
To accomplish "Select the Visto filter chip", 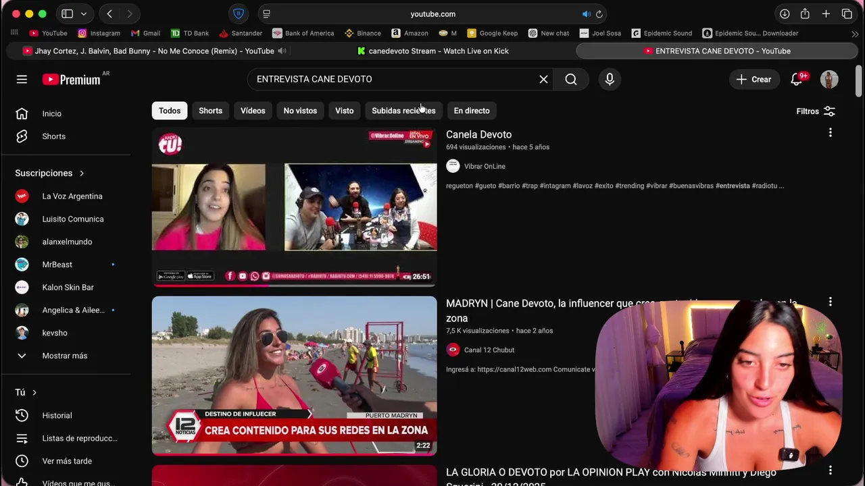I will tap(344, 111).
